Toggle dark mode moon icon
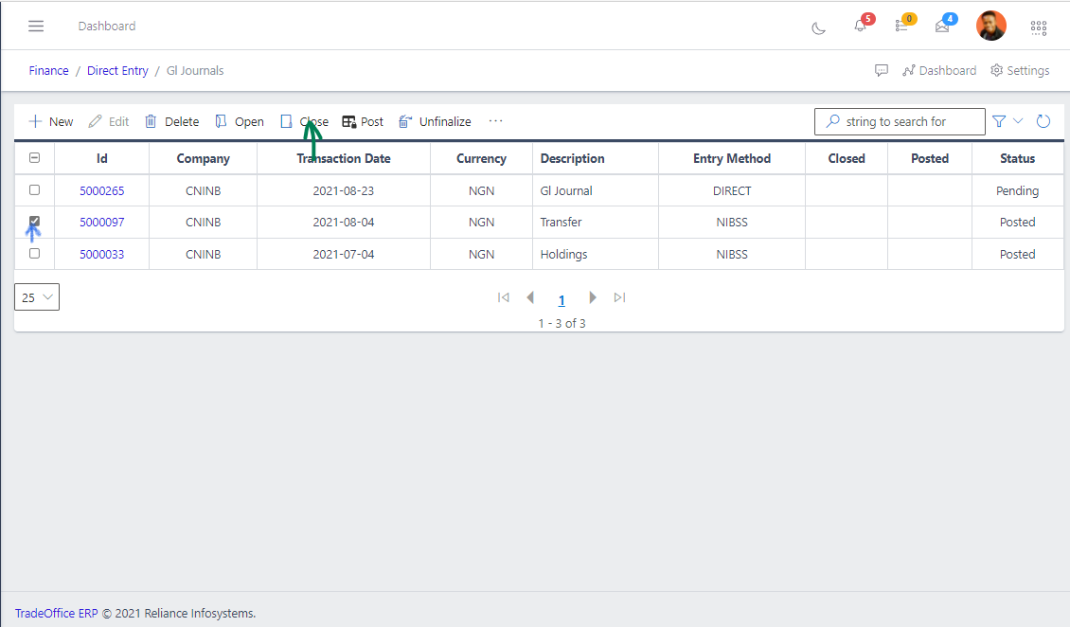The width and height of the screenshot is (1070, 627). (x=819, y=27)
